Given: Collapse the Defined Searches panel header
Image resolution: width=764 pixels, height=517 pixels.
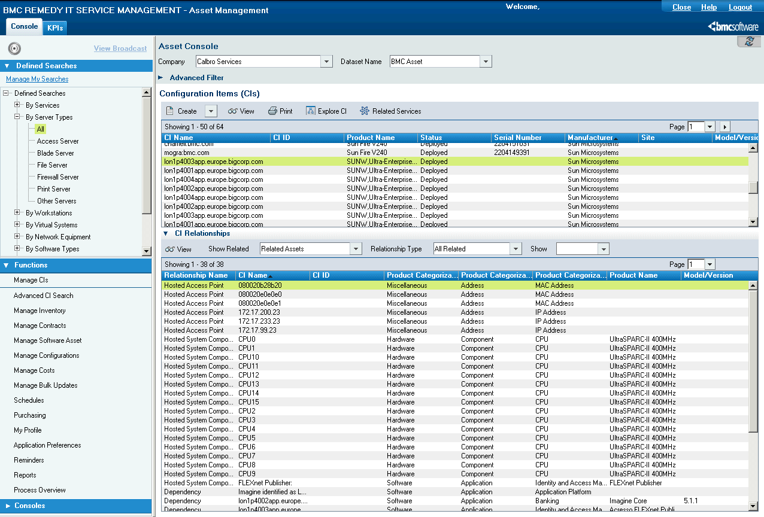Looking at the screenshot, I should [76, 66].
